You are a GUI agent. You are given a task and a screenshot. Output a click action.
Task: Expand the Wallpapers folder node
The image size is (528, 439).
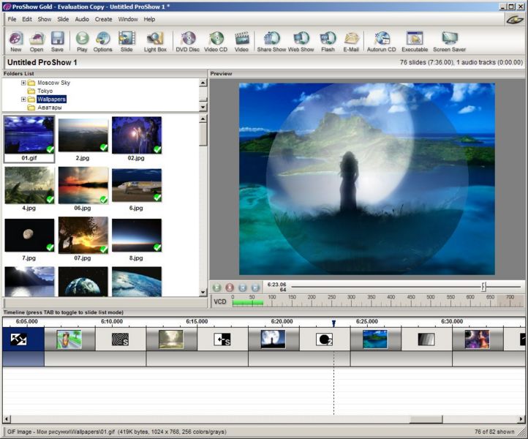point(23,99)
